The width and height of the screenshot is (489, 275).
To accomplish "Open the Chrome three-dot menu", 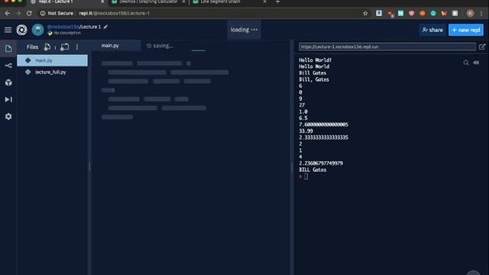I will tap(482, 13).
